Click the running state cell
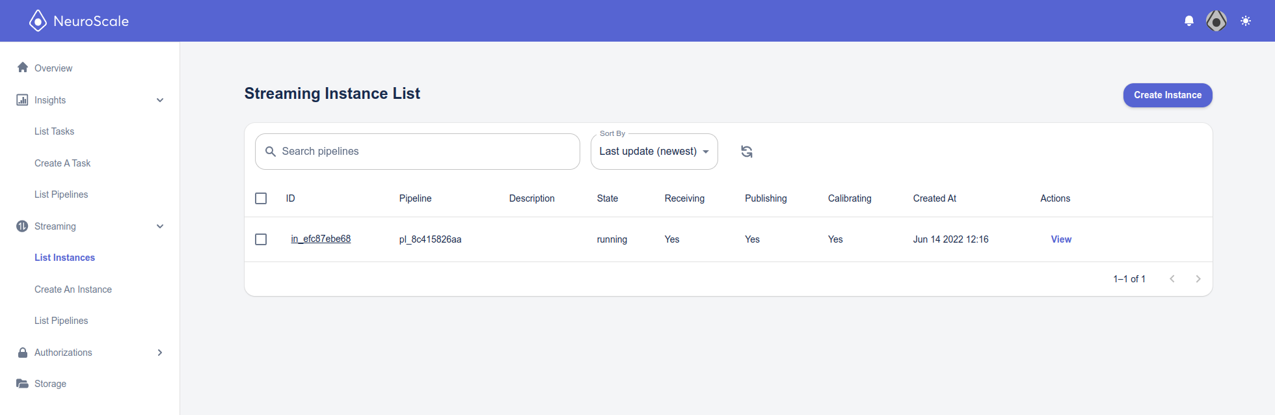Viewport: 1275px width, 415px height. (x=611, y=239)
